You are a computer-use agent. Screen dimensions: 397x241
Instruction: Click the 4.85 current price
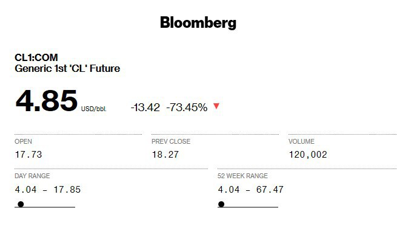[x=47, y=101]
